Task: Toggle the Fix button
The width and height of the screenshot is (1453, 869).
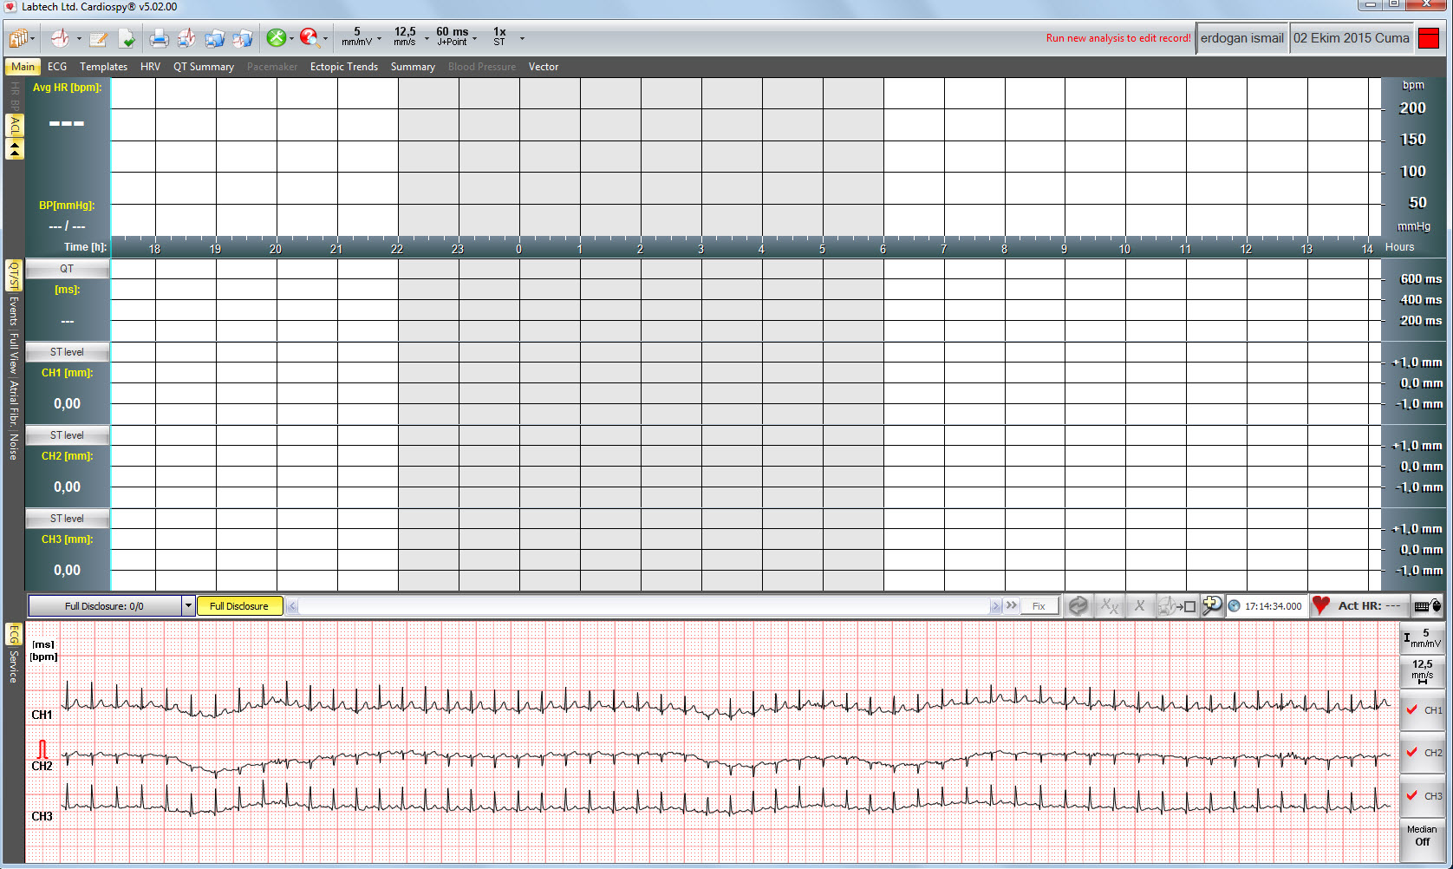Action: (1039, 606)
